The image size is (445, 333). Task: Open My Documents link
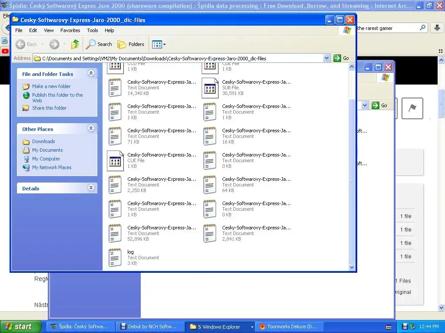[47, 150]
